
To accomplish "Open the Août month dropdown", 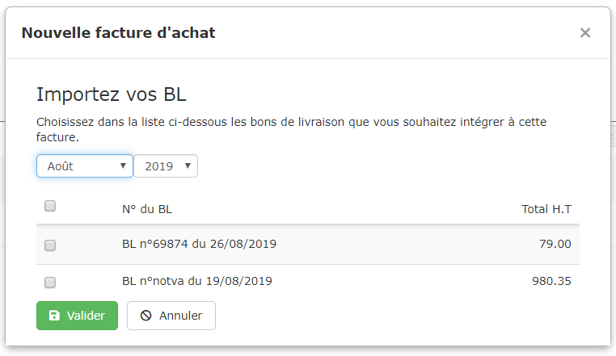I will [x=85, y=166].
